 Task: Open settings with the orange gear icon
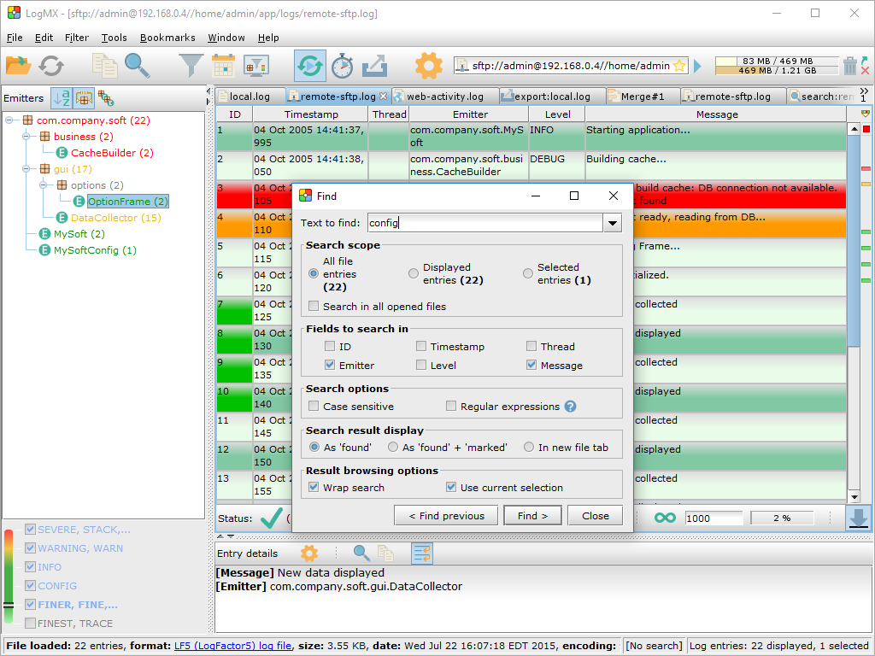tap(429, 66)
